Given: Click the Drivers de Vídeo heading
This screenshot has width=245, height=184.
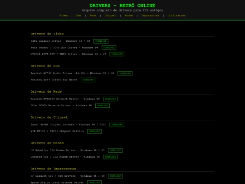Looking at the screenshot, I should (47, 34).
